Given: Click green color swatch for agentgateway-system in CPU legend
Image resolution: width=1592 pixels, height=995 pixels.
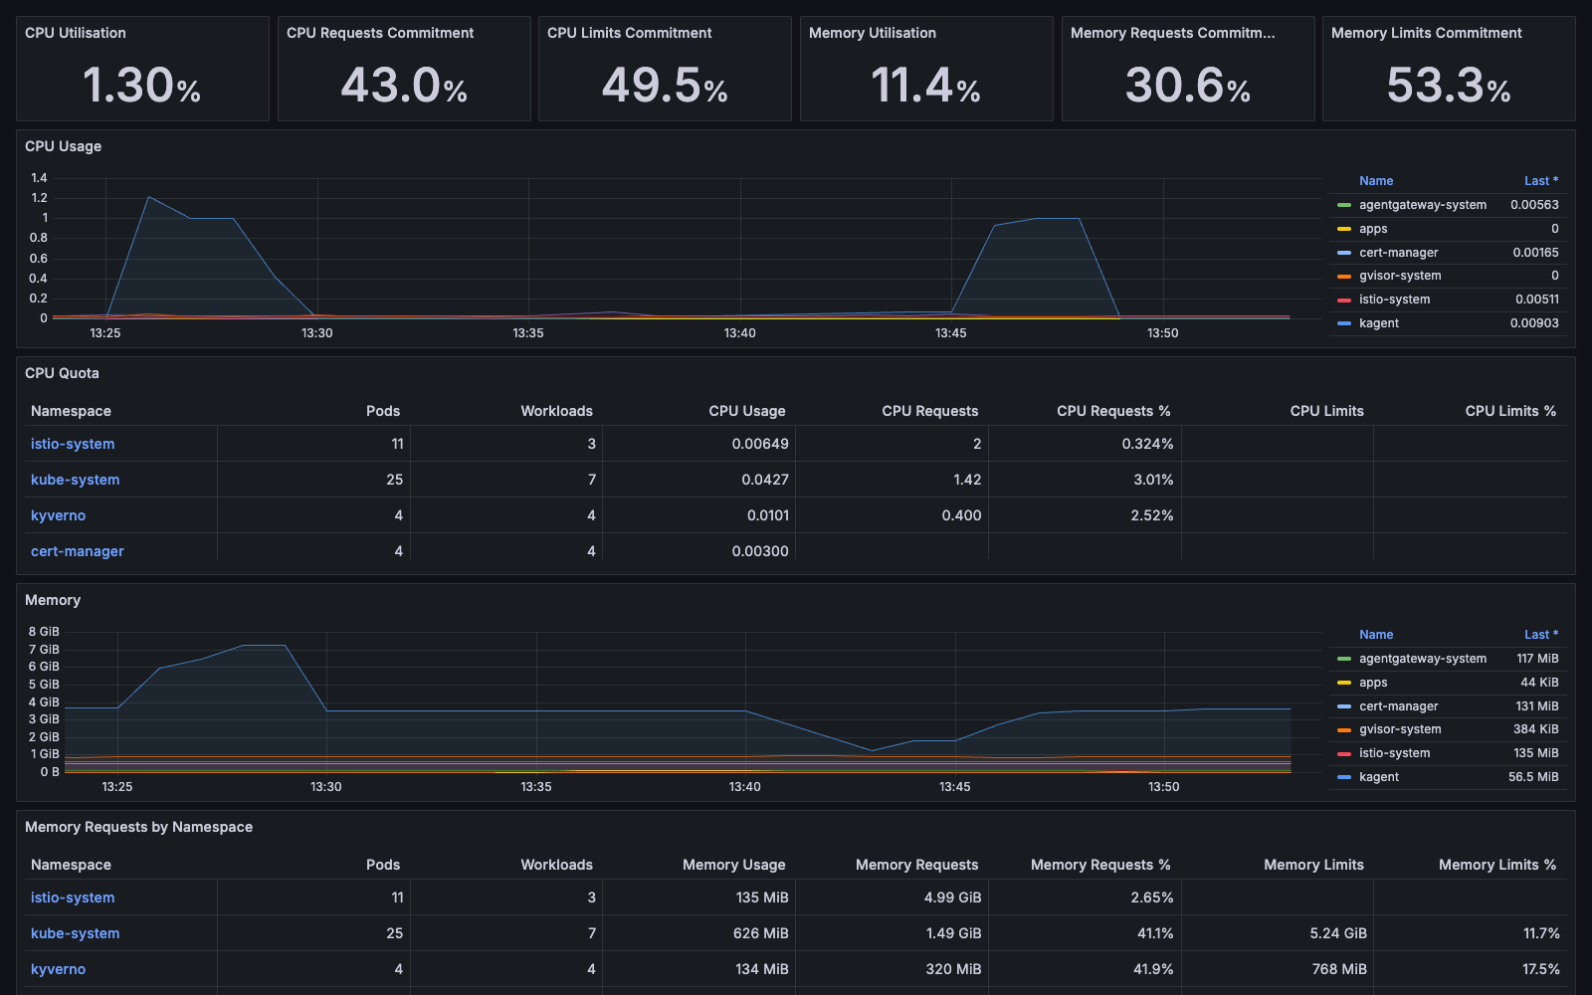Looking at the screenshot, I should coord(1344,205).
